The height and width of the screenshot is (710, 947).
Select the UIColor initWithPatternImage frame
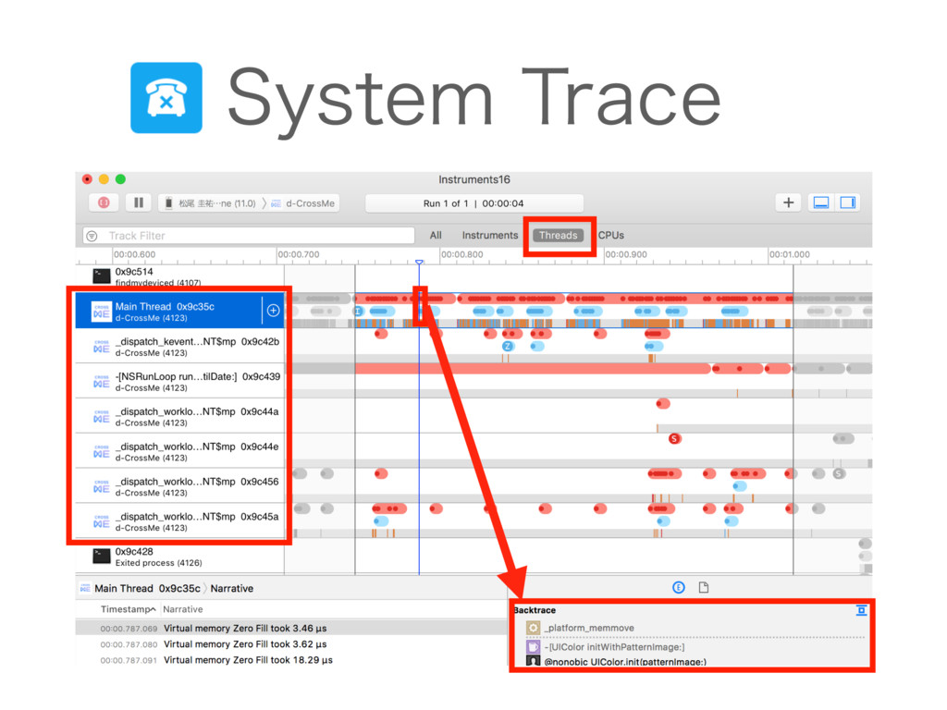(x=614, y=646)
